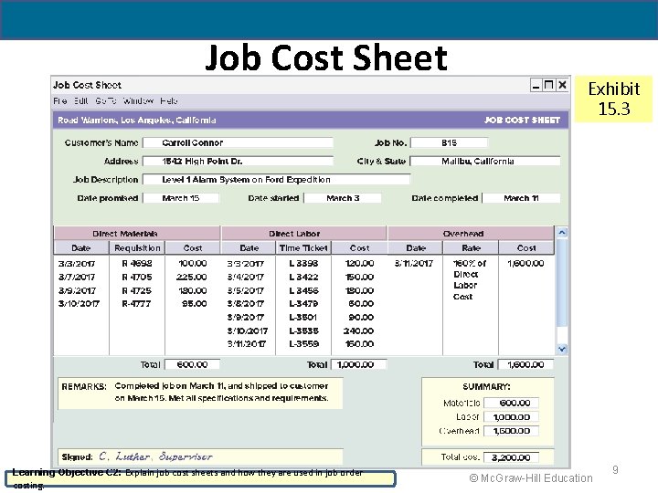Click the Date completed field
The image size is (658, 493).
521,198
